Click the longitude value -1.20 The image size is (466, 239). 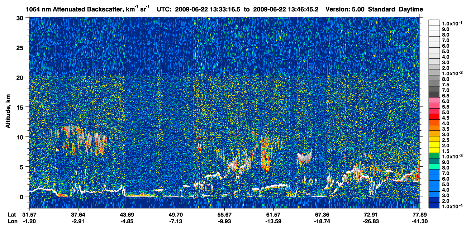(x=30, y=221)
